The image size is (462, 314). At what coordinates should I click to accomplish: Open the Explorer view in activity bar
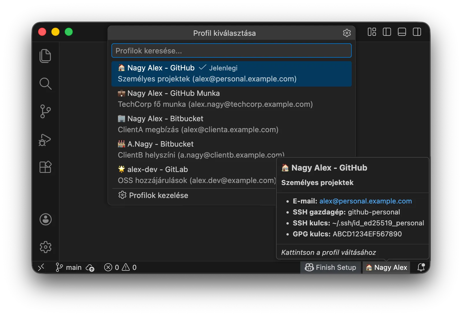(45, 56)
